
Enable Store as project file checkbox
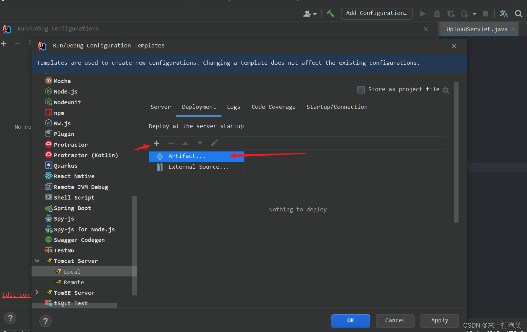point(361,89)
